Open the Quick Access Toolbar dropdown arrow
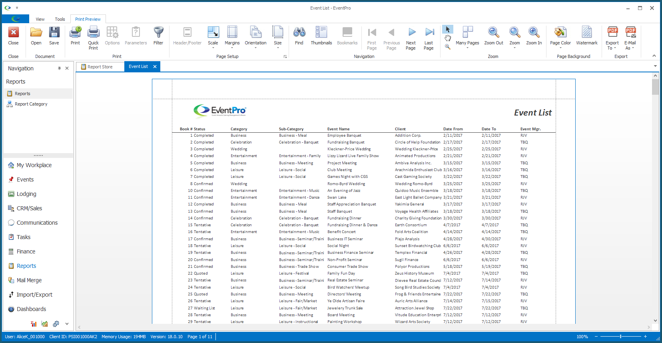The width and height of the screenshot is (662, 343). [x=17, y=8]
